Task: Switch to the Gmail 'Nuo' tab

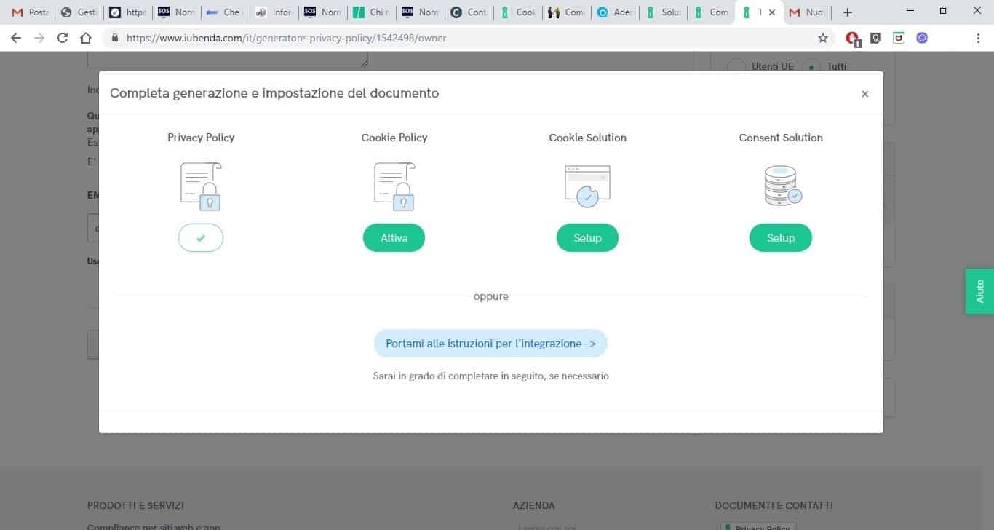Action: click(x=808, y=12)
